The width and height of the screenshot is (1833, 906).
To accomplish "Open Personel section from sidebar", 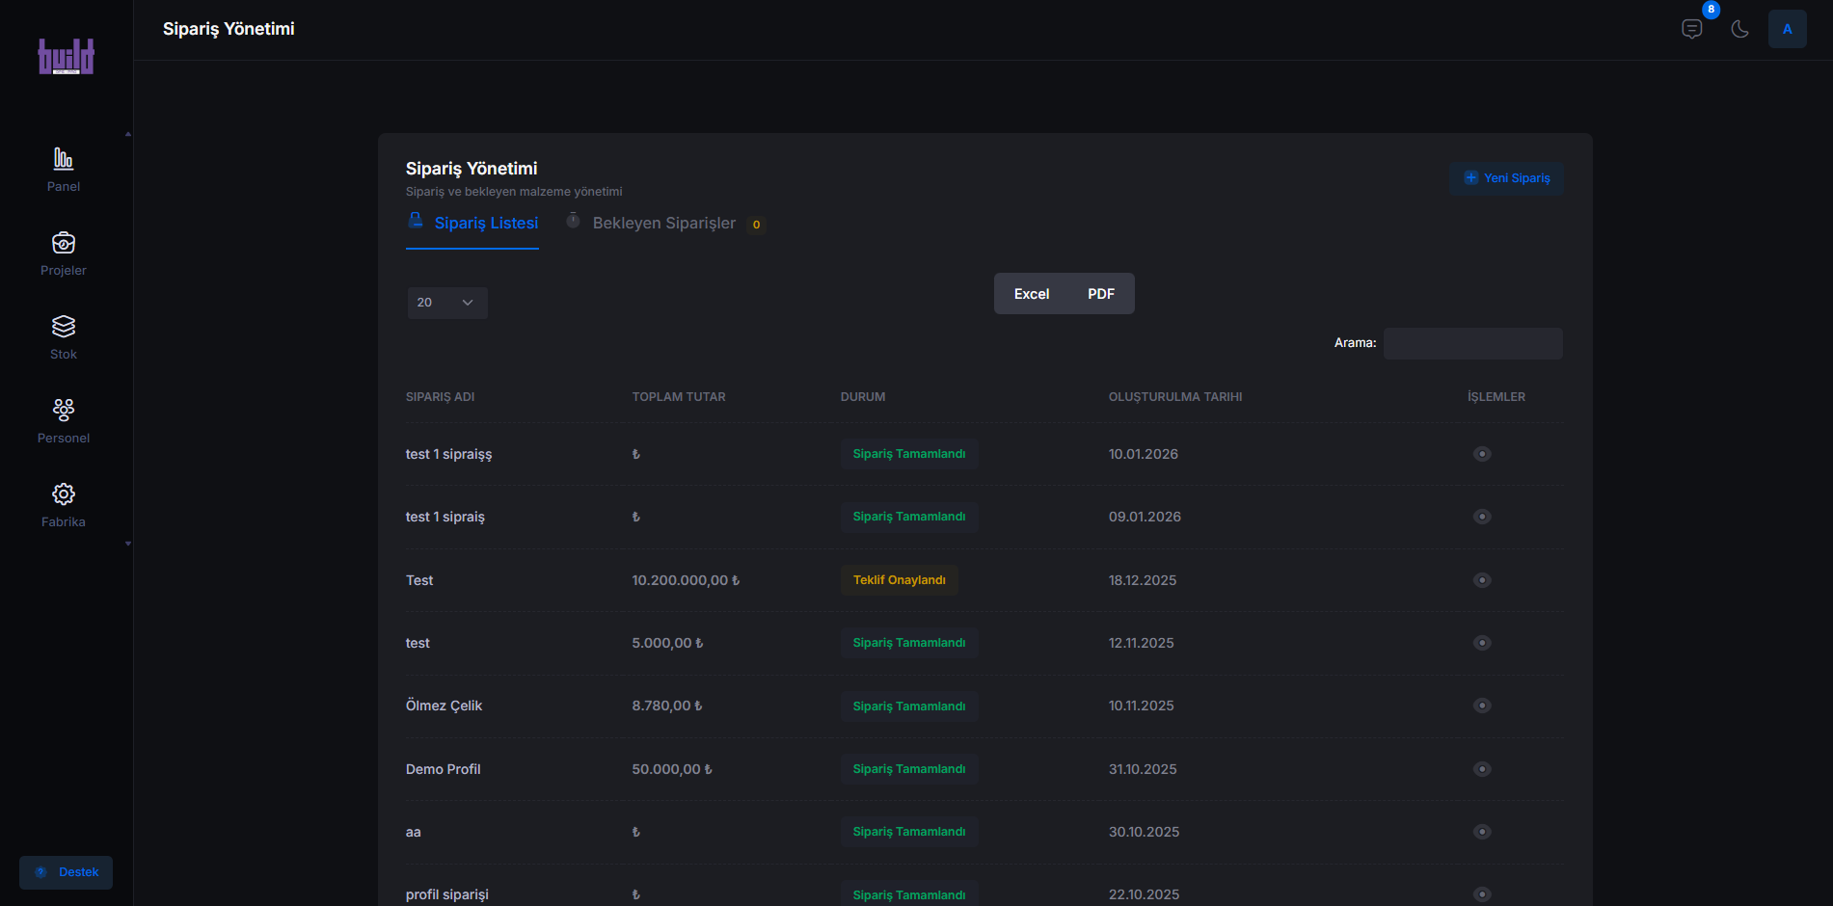I will pyautogui.click(x=64, y=411).
